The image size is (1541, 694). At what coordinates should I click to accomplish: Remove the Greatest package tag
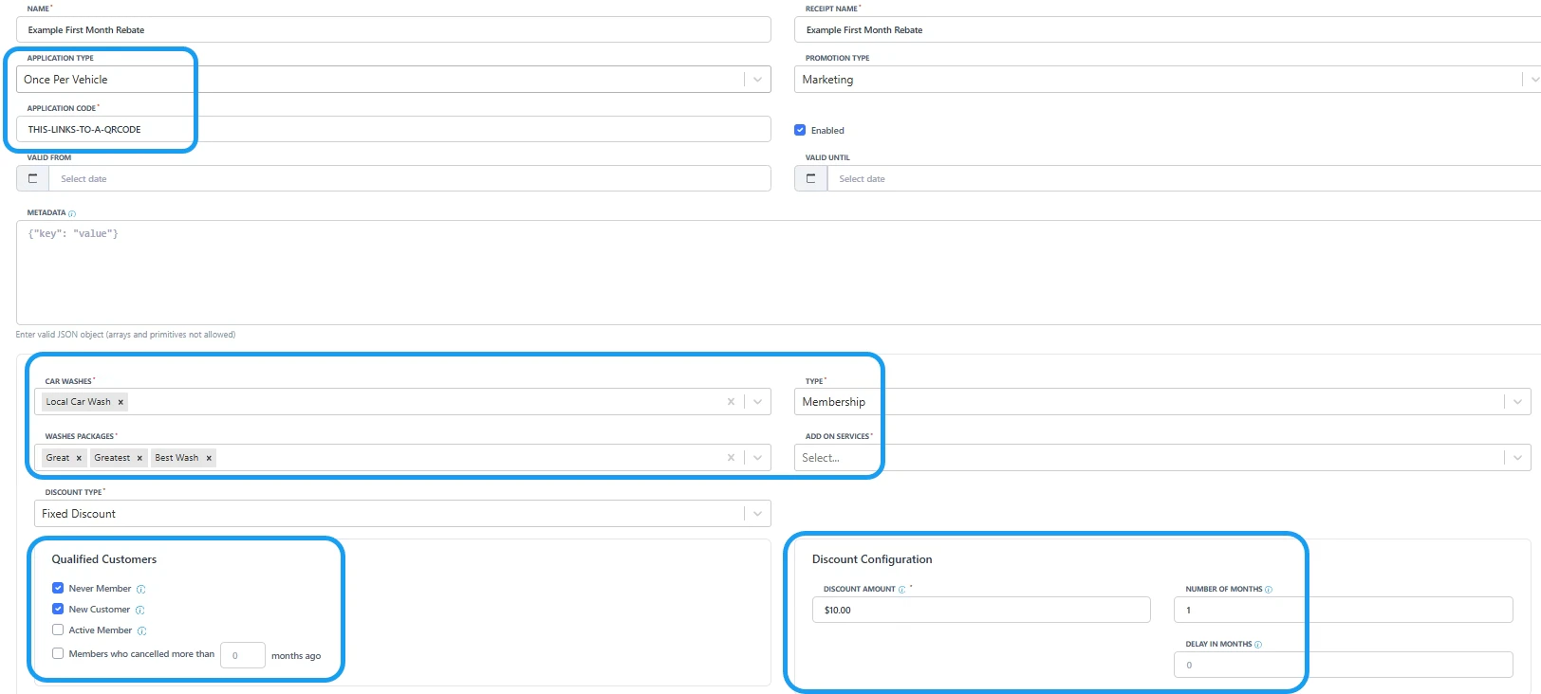139,458
